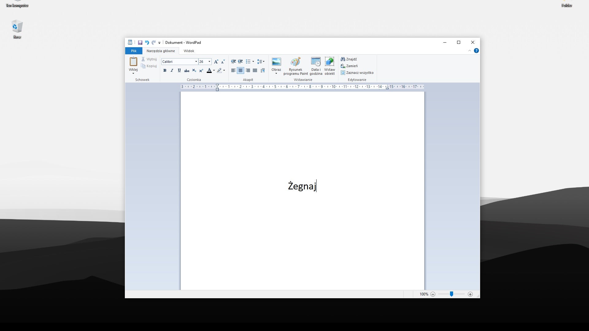Switch to the Widok tab
Image resolution: width=589 pixels, height=331 pixels.
click(189, 51)
